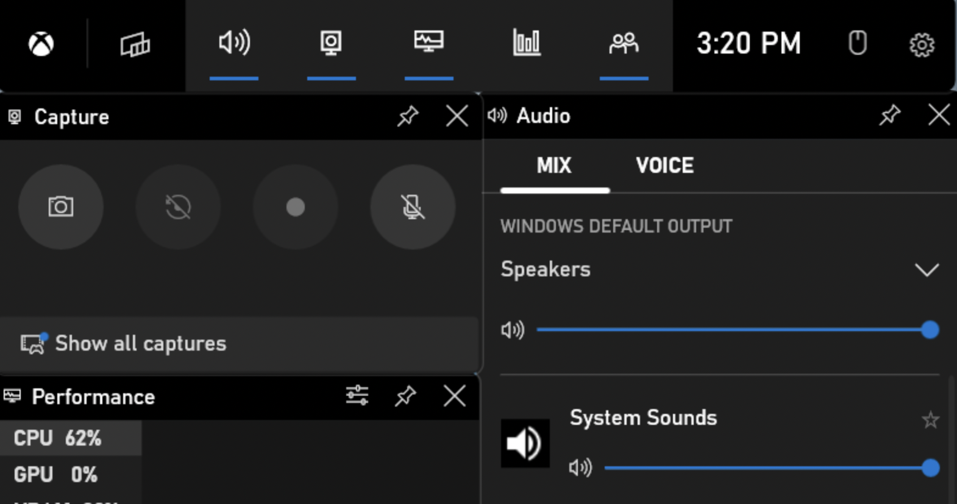Start recording with the record button

pyautogui.click(x=295, y=207)
